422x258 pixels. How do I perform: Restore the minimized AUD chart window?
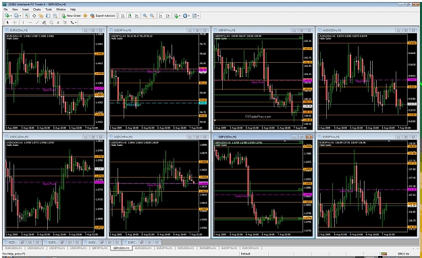click(x=102, y=242)
